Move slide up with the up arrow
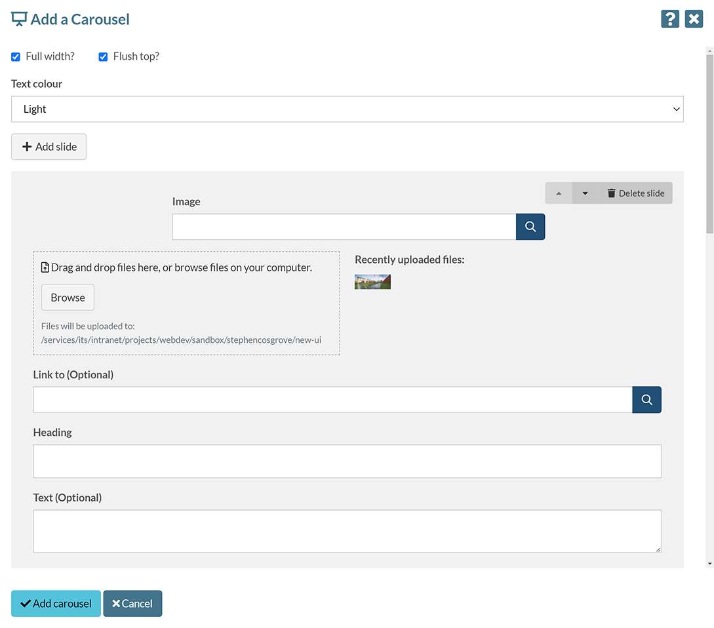This screenshot has height=628, width=714. click(x=559, y=193)
